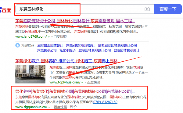Expand the arrow next to www.toplvhua.com
Screen dimensions: 183x113
pyautogui.click(x=82, y=83)
